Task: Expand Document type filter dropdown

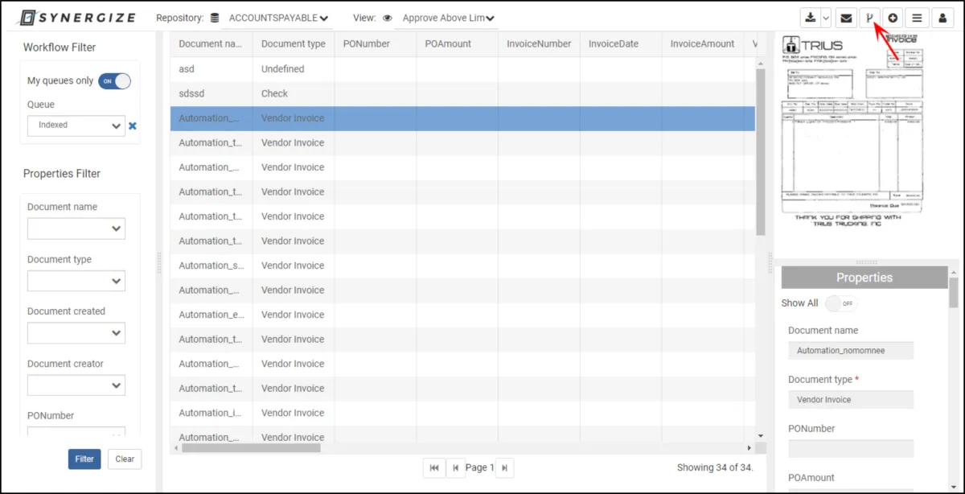Action: tap(76, 281)
